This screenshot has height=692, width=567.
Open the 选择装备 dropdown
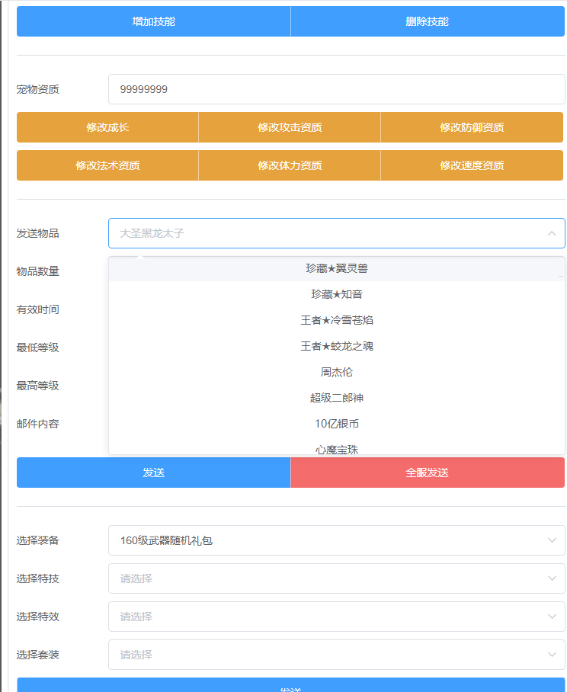pos(335,540)
